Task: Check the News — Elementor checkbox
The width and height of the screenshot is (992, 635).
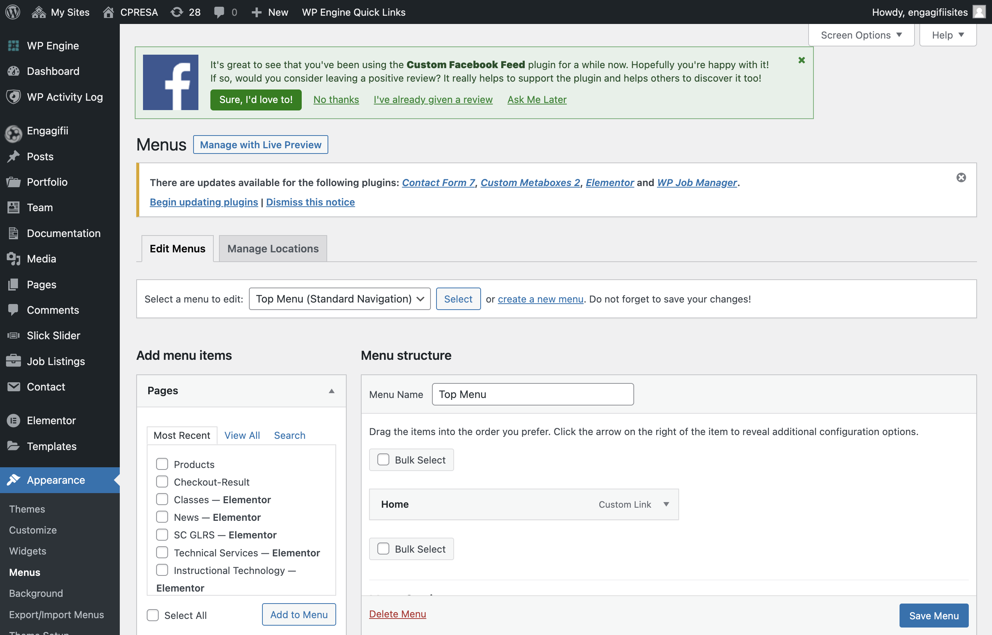Action: pyautogui.click(x=162, y=517)
